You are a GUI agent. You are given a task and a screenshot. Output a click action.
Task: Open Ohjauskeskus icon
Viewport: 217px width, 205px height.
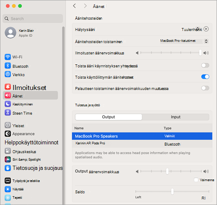click(8, 151)
